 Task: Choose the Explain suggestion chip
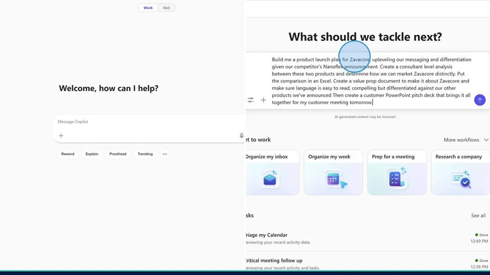92,154
